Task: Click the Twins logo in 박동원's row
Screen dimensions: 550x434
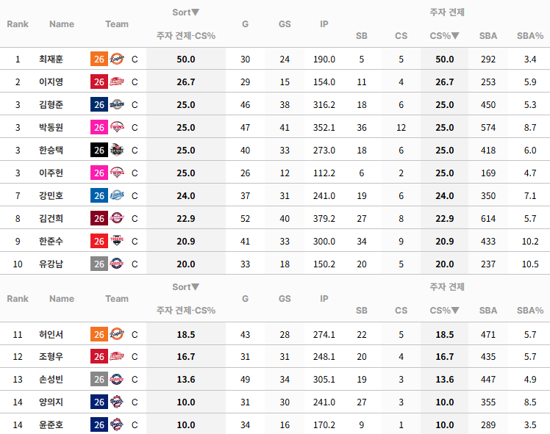Action: coord(117,127)
